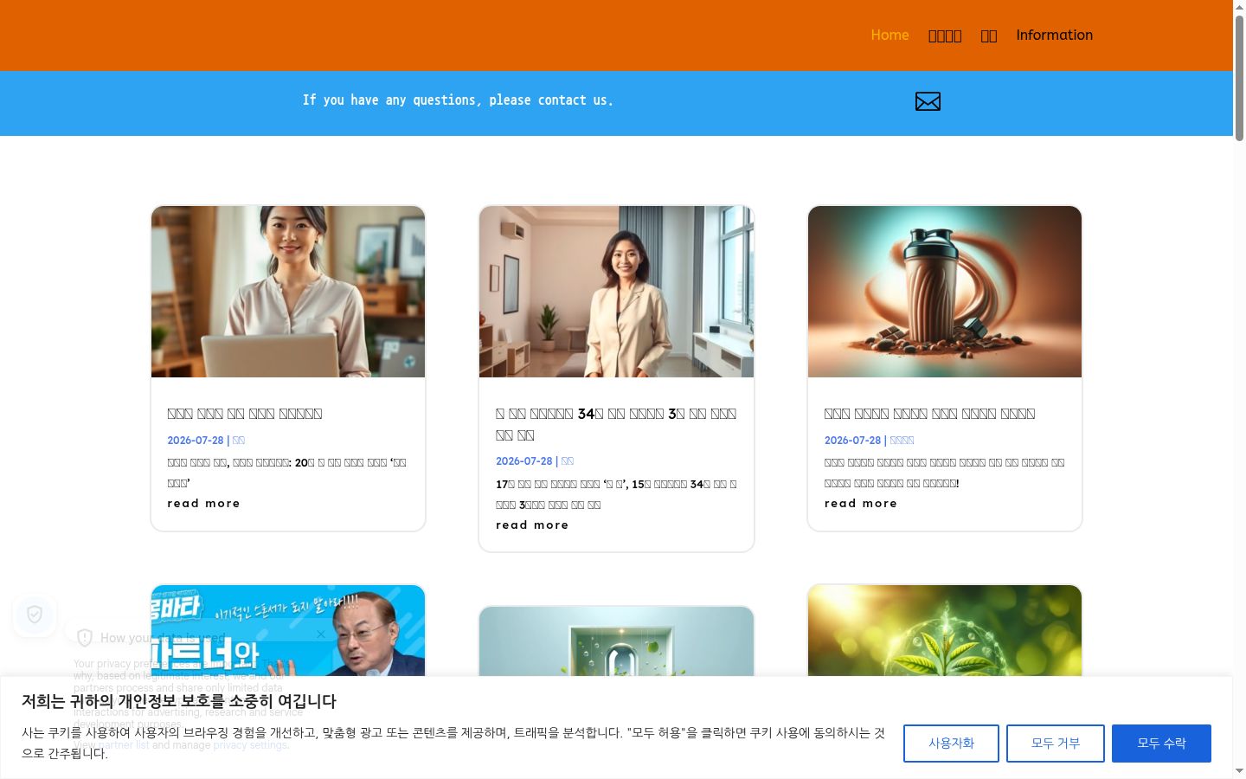Open the woman-with-laptop article thumbnail
Image resolution: width=1246 pixels, height=779 pixels.
point(288,292)
